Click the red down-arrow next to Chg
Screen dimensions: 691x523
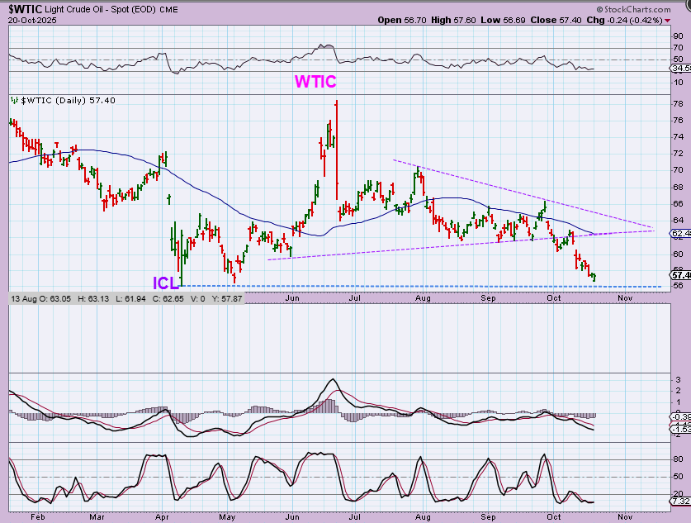coord(667,19)
